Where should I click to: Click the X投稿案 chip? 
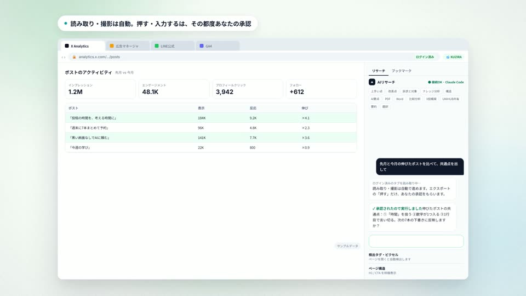pos(431,99)
